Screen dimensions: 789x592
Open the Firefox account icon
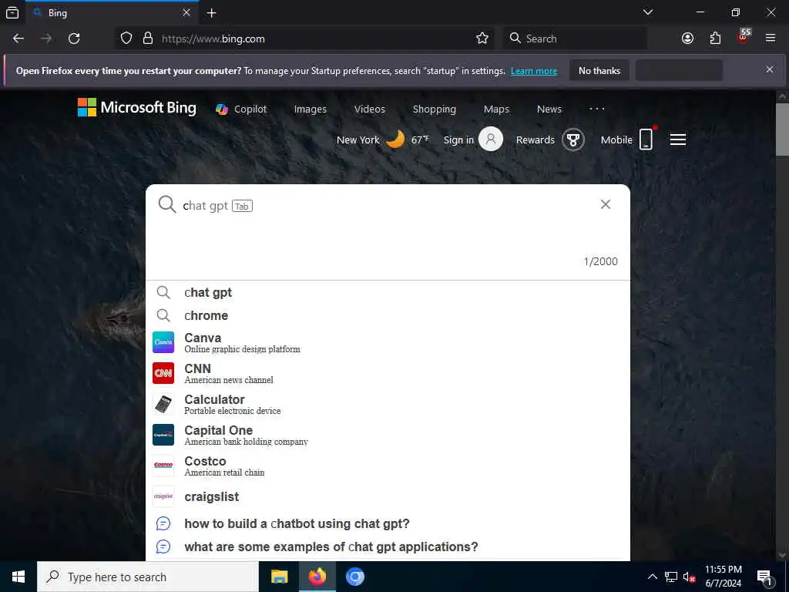point(687,39)
